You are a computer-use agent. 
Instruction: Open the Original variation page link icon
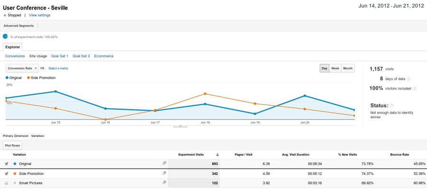(x=164, y=163)
